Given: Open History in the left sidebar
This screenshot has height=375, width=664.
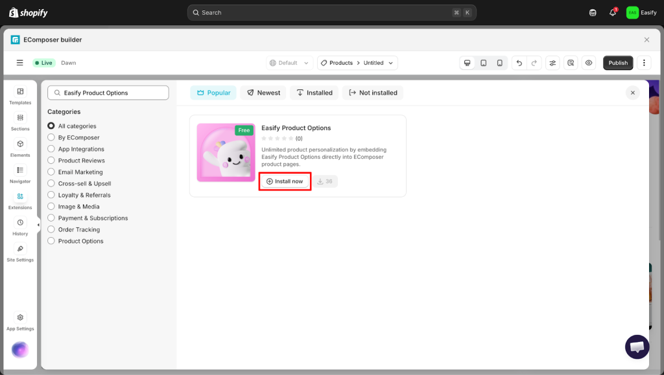Looking at the screenshot, I should tap(20, 227).
